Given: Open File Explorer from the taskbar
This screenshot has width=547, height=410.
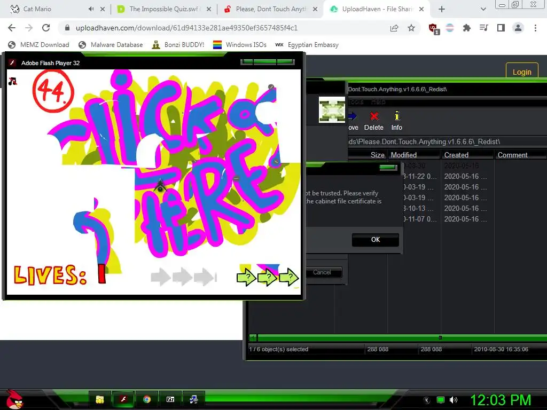Looking at the screenshot, I should click(x=100, y=399).
